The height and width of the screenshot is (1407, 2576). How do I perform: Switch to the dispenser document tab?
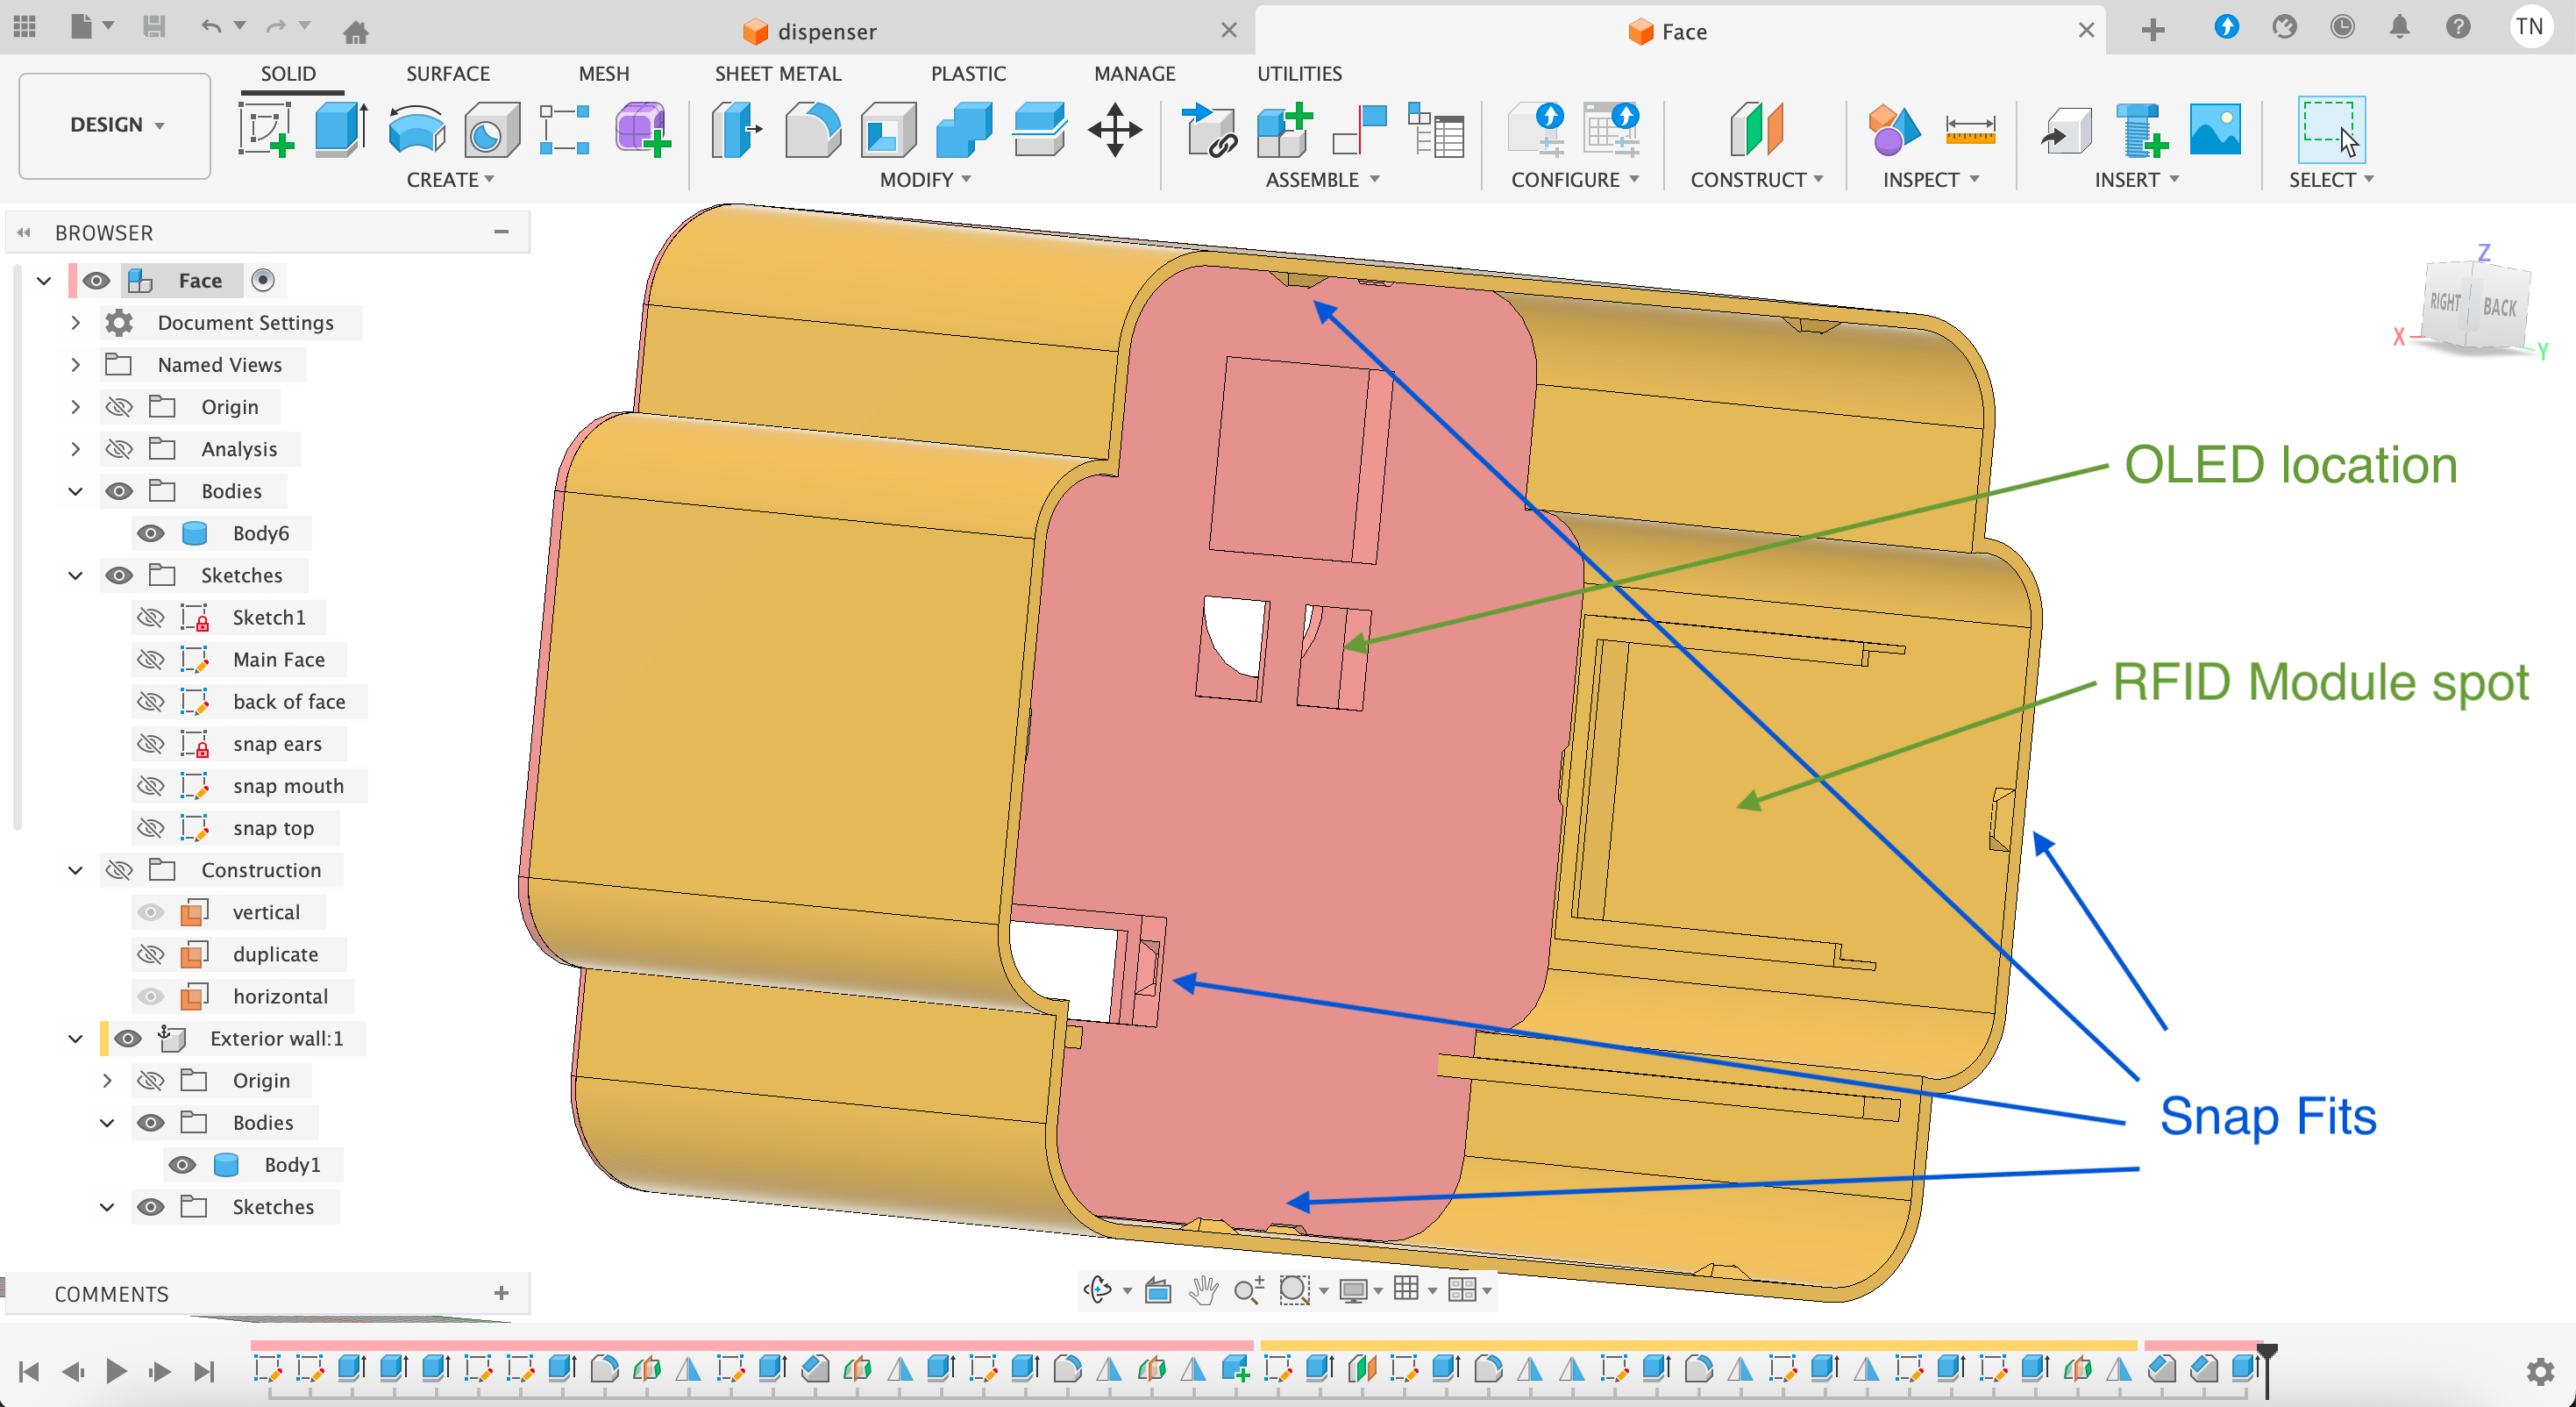tap(825, 31)
